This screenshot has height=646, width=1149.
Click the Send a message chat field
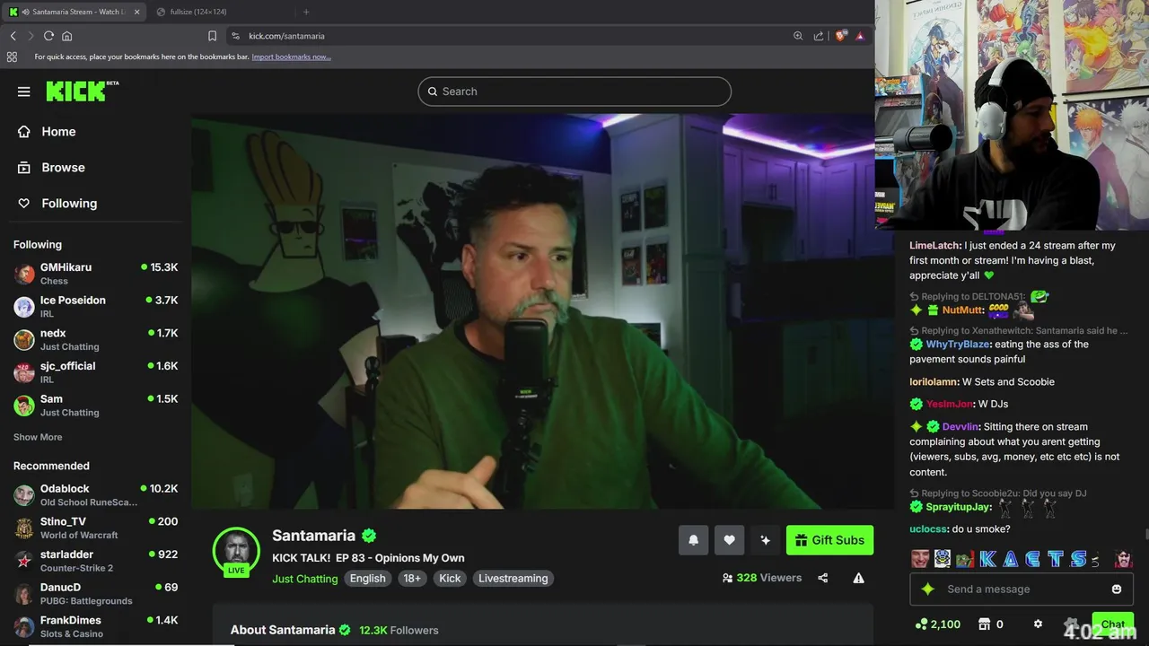[x=1022, y=589]
